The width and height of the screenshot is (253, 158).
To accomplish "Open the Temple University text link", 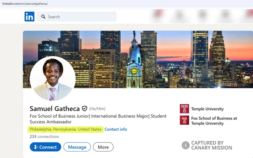I will (207, 109).
